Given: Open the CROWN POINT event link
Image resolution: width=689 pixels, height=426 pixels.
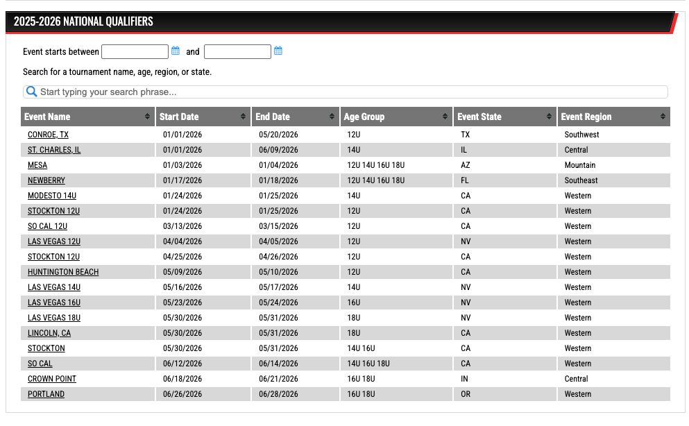Looking at the screenshot, I should click(52, 379).
